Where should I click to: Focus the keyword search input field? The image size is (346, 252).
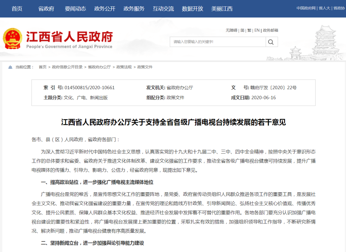[218, 42]
